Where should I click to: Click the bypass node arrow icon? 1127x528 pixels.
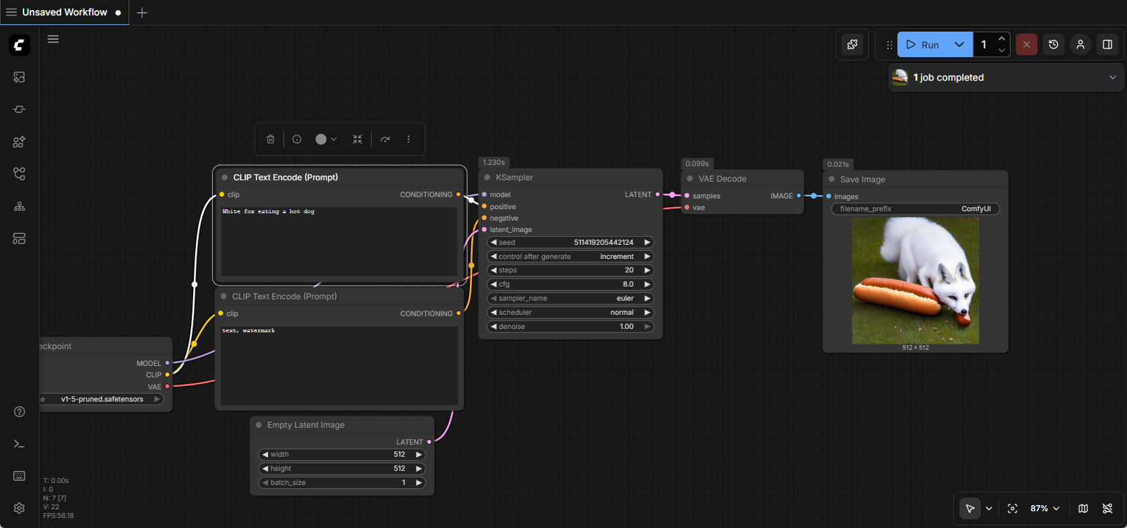pyautogui.click(x=385, y=139)
